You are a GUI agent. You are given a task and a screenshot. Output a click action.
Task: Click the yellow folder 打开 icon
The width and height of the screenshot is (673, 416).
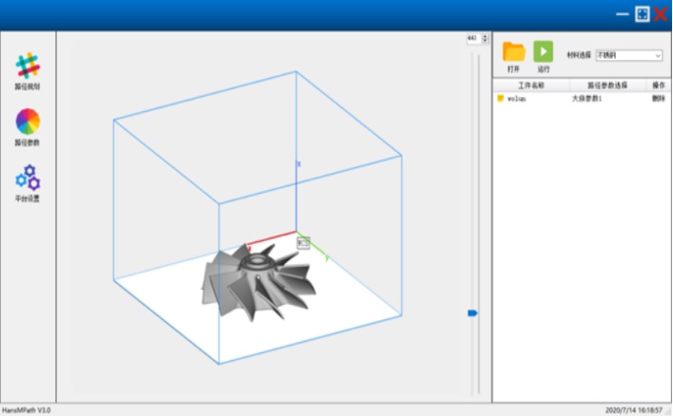(513, 52)
